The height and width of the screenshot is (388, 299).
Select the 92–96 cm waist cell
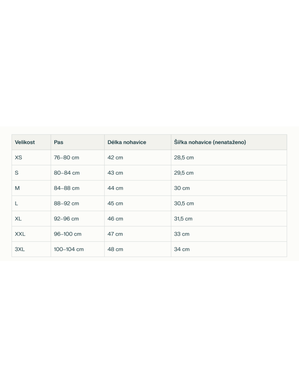tap(66, 219)
